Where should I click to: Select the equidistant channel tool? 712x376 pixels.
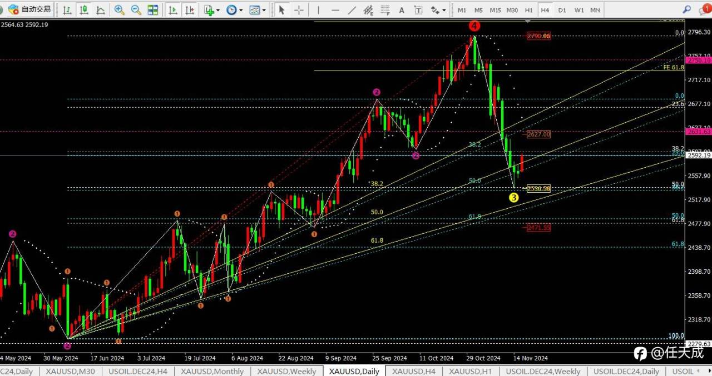(x=368, y=9)
